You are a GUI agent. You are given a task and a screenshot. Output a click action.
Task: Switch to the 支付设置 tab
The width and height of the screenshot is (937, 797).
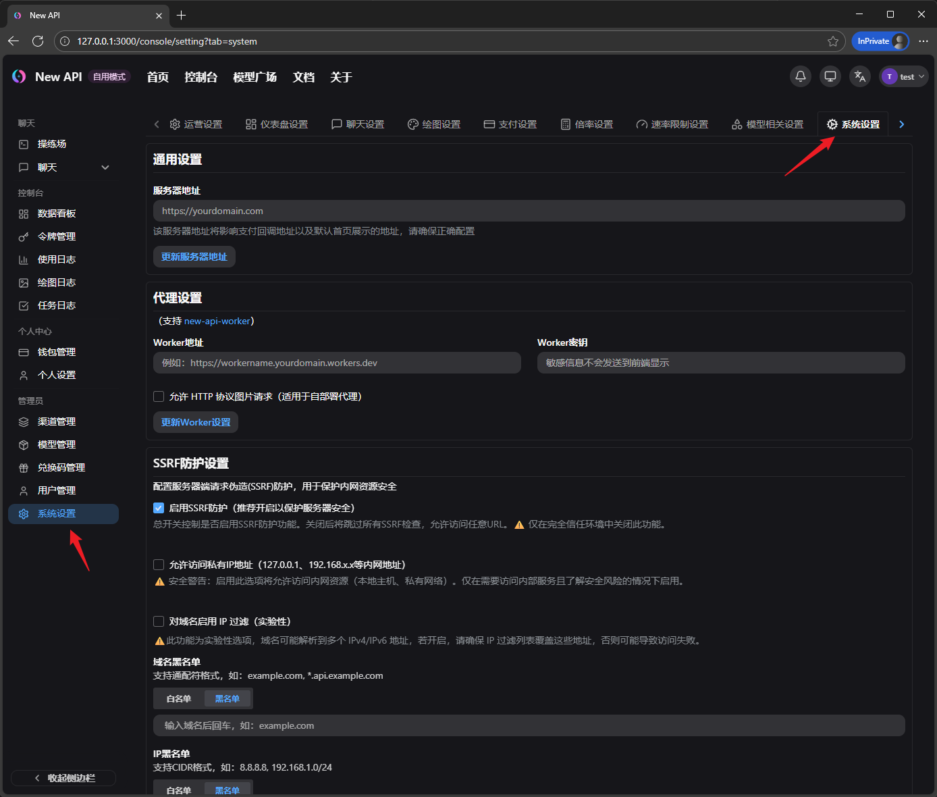pyautogui.click(x=510, y=124)
